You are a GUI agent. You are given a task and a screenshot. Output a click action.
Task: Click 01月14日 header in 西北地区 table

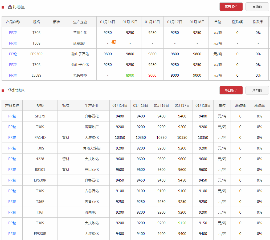click(108, 22)
